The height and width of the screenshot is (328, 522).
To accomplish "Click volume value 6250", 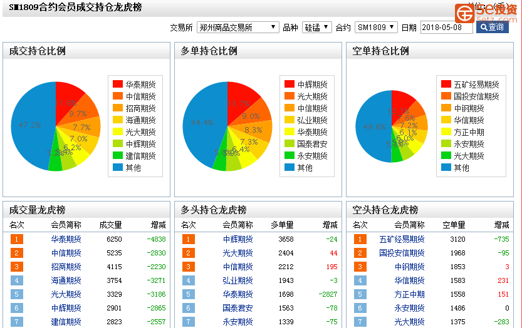I will tap(114, 239).
